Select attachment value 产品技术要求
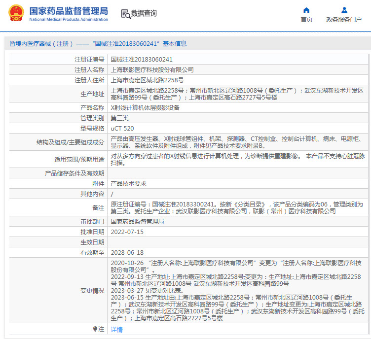The height and width of the screenshot is (339, 371). tap(128, 184)
